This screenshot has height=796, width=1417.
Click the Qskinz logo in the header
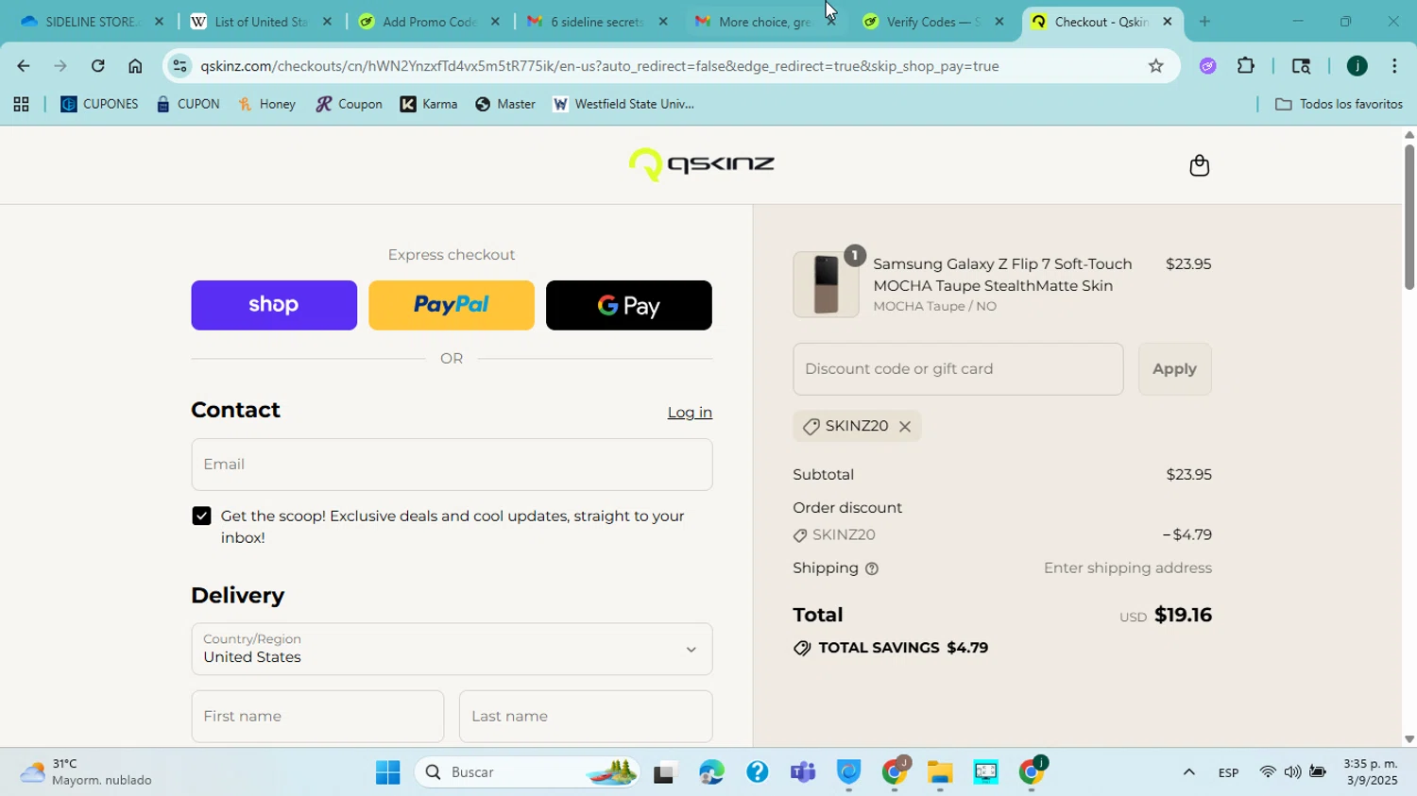tap(701, 164)
